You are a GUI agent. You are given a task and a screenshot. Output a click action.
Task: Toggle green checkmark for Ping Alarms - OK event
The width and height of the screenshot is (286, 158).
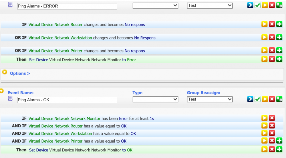[257, 99]
